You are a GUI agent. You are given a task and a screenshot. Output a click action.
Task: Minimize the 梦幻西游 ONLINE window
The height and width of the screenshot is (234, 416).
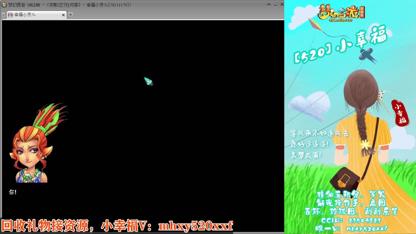(x=275, y=5)
